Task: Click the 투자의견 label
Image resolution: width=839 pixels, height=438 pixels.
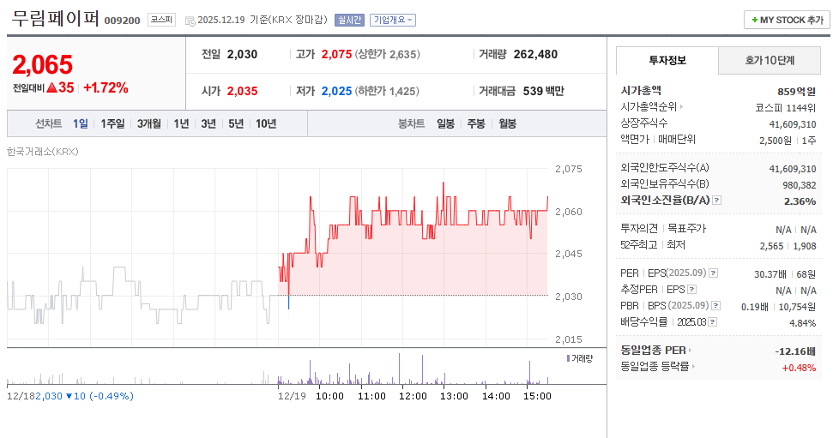Action: 639,228
